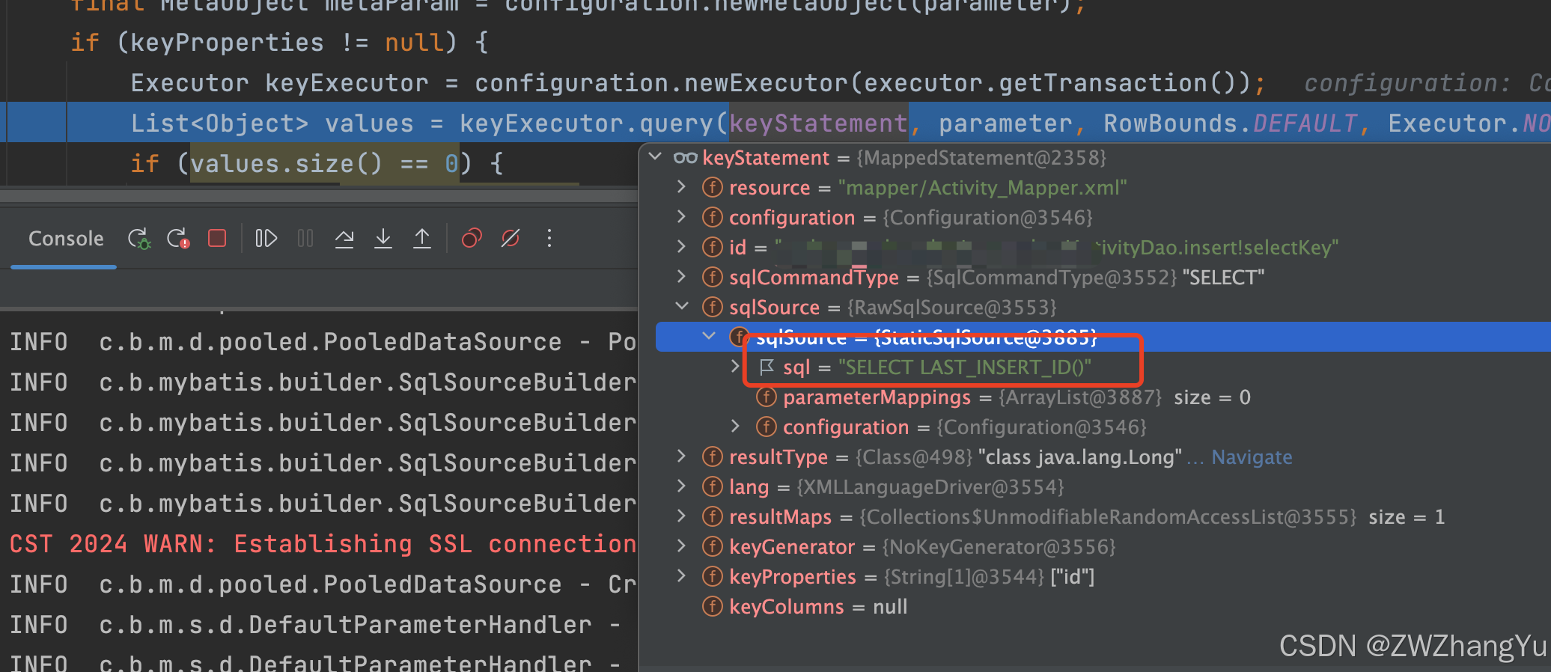Collapse the keyStatement root node
The width and height of the screenshot is (1551, 672).
pos(656,157)
